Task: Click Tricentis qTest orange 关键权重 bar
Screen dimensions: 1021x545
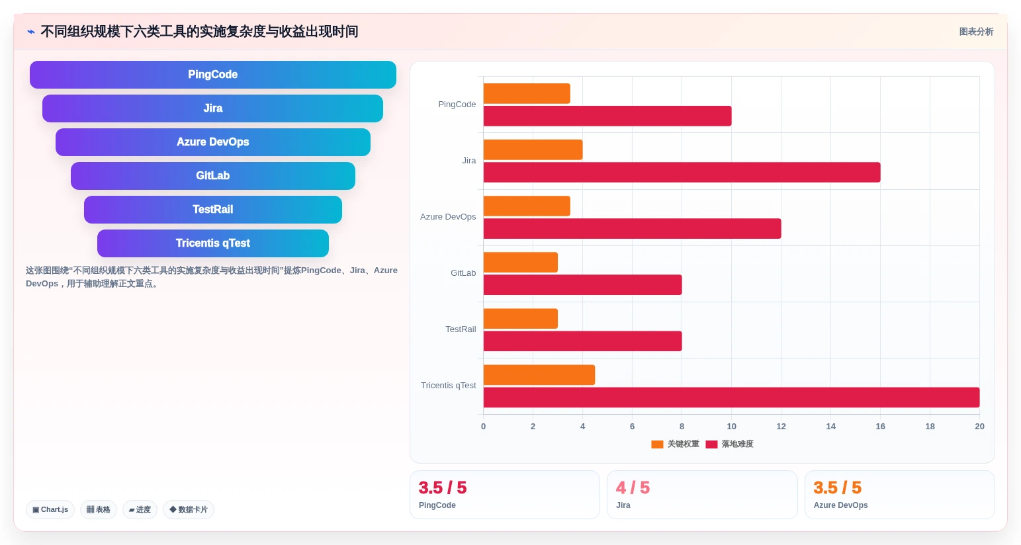Action: click(539, 375)
